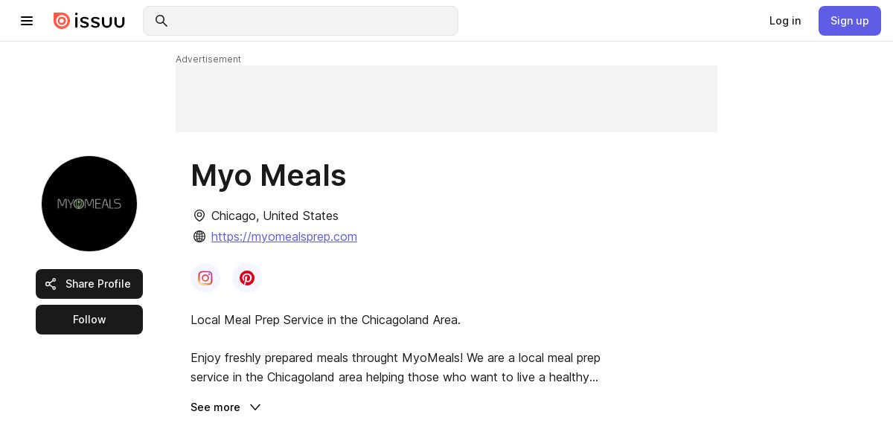Open the Pinterest social icon
This screenshot has width=893, height=446.
(x=247, y=278)
